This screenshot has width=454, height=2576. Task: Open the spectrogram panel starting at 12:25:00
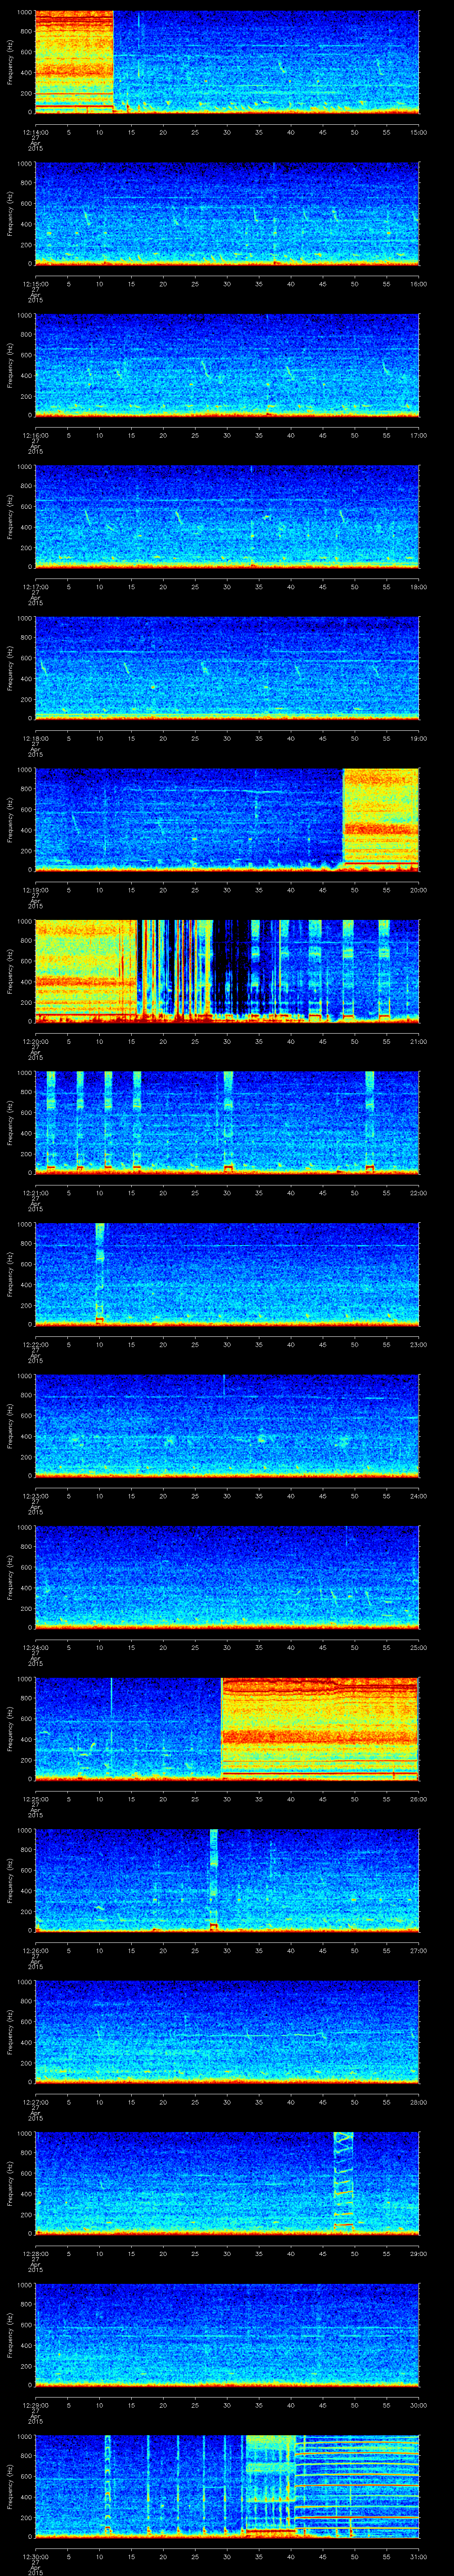coord(227,1729)
